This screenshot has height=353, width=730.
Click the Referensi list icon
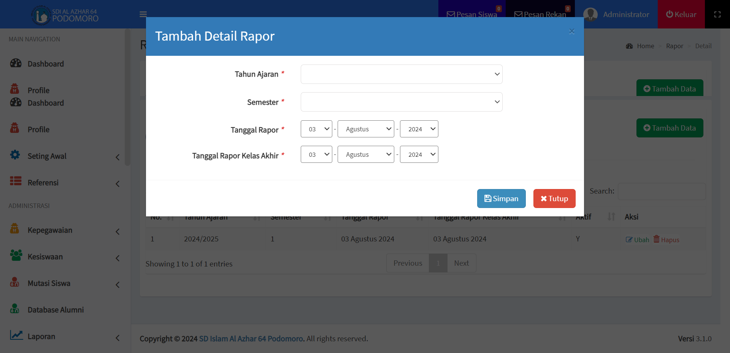[16, 181]
